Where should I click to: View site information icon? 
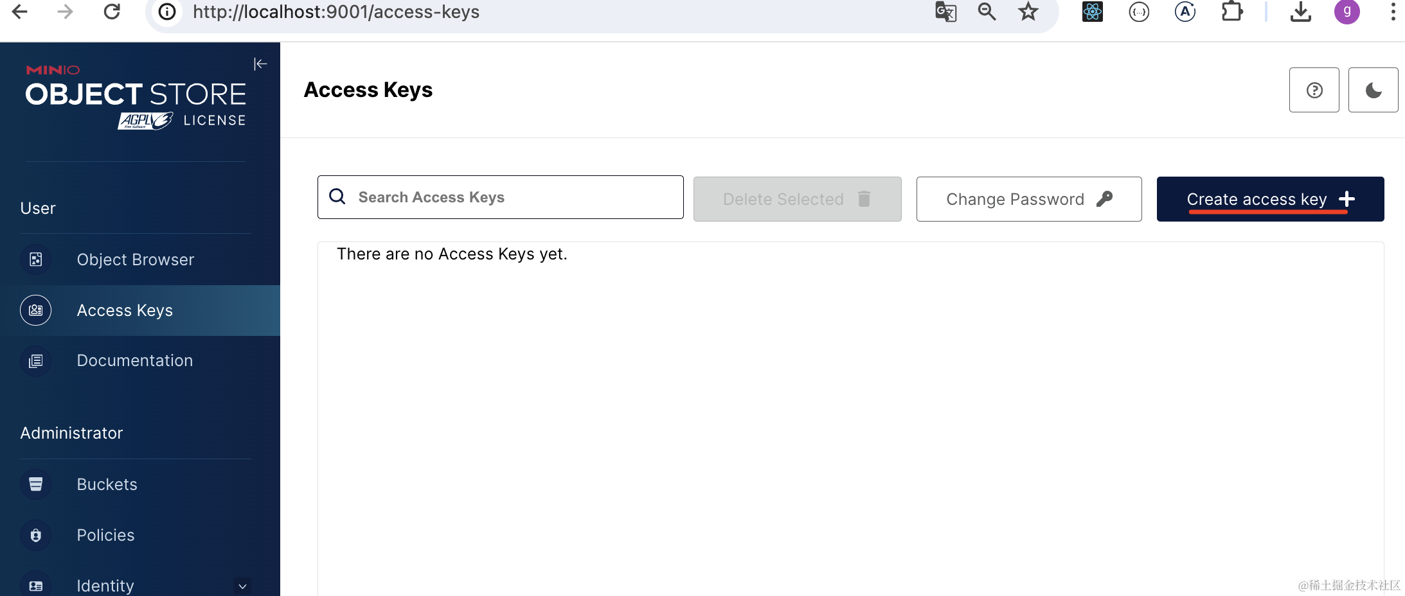167,12
